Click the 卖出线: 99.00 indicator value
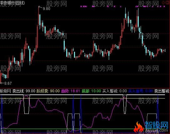Screen dimensions: 170x134 coord(24,91)
